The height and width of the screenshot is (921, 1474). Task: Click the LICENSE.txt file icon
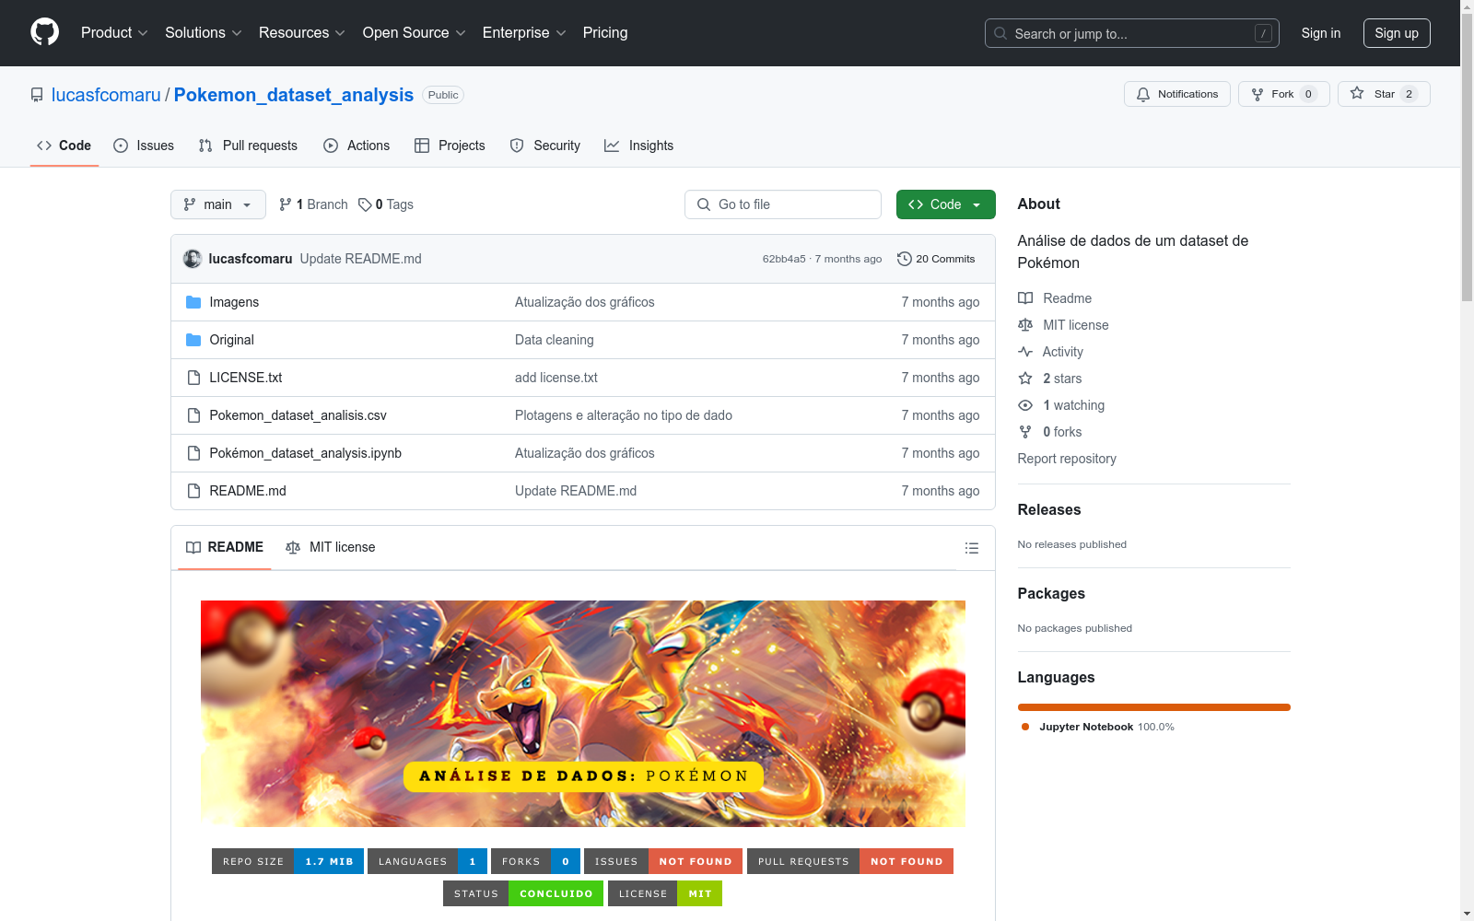click(193, 378)
